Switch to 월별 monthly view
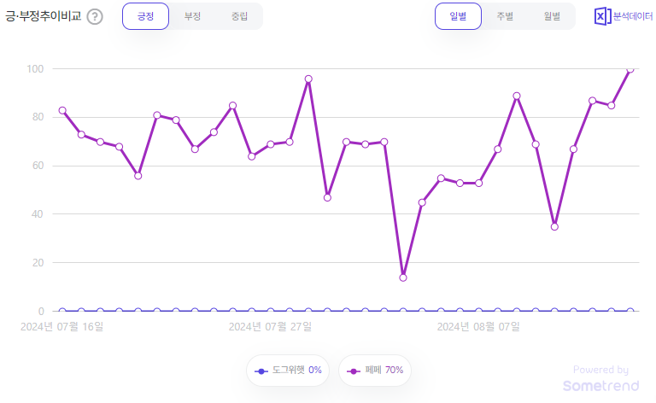 tap(552, 16)
